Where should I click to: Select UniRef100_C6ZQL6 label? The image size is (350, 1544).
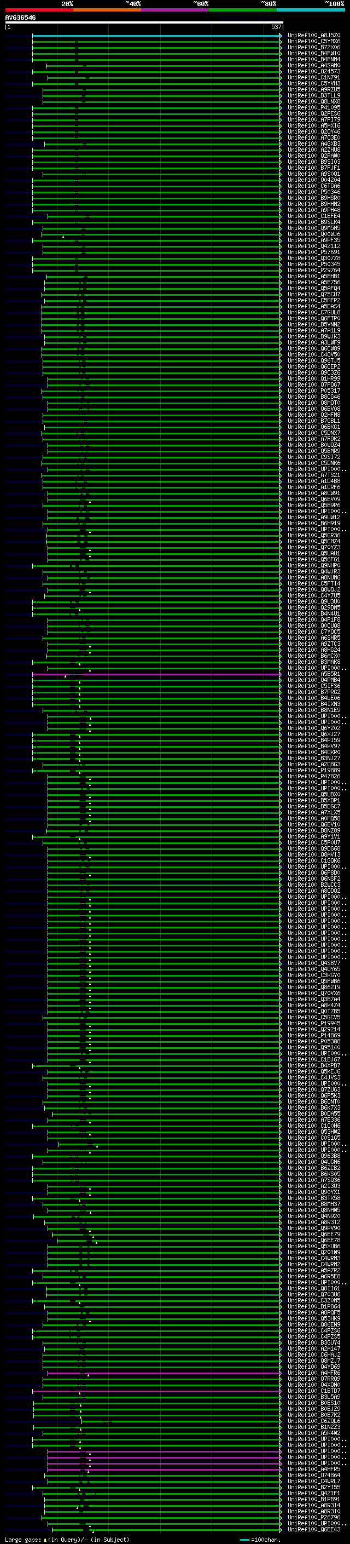pos(314,1421)
